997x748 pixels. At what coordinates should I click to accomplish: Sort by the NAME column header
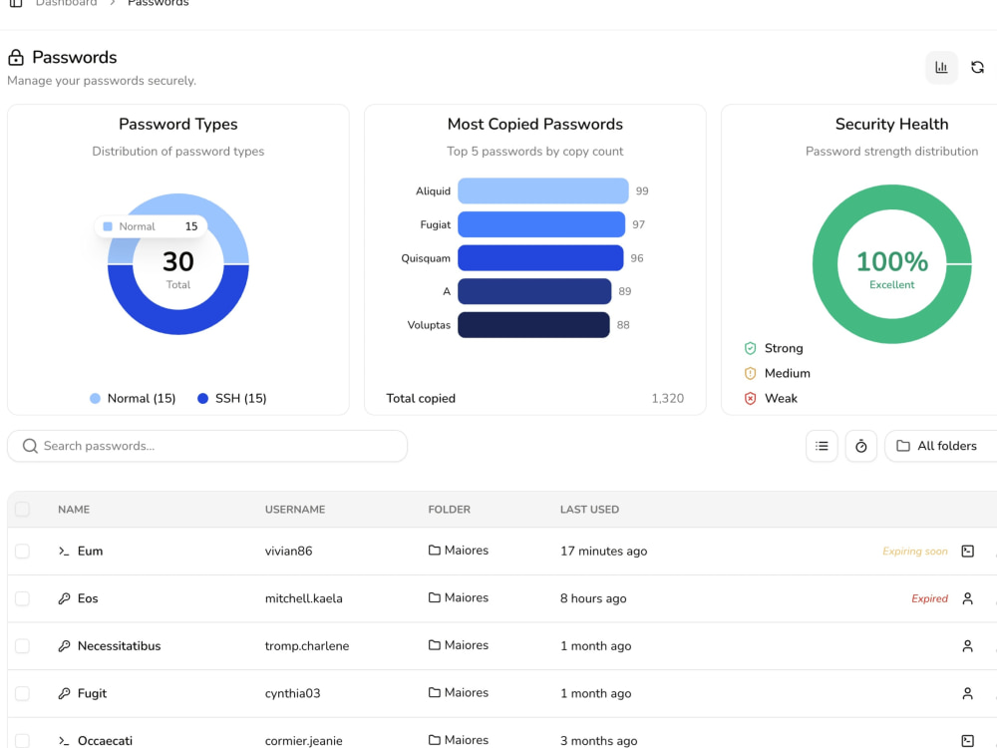pos(74,510)
